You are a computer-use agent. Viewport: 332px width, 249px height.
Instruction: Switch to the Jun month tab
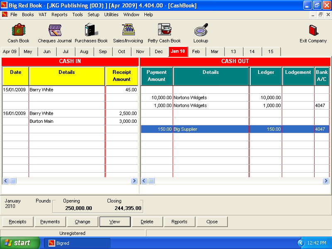[x=47, y=51]
